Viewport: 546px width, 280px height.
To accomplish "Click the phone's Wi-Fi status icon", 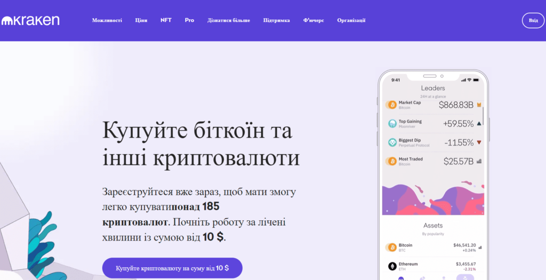I will tap(469, 80).
